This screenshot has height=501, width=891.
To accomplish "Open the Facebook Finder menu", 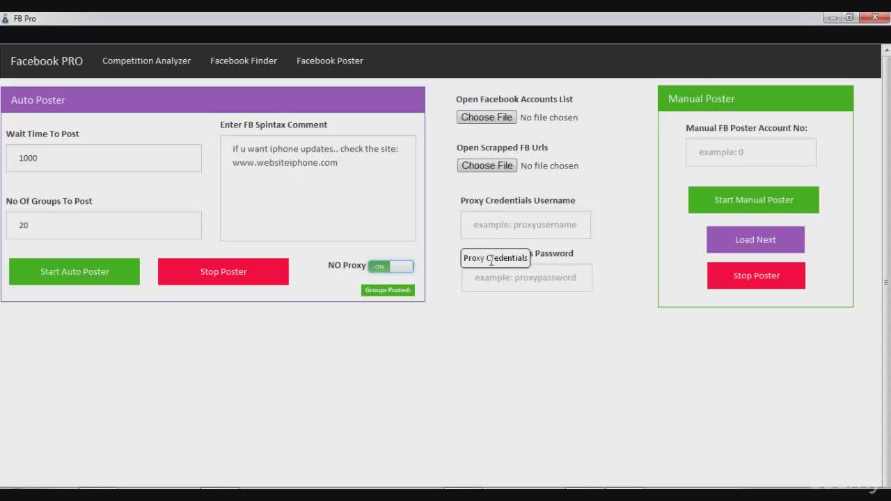I will tap(244, 61).
